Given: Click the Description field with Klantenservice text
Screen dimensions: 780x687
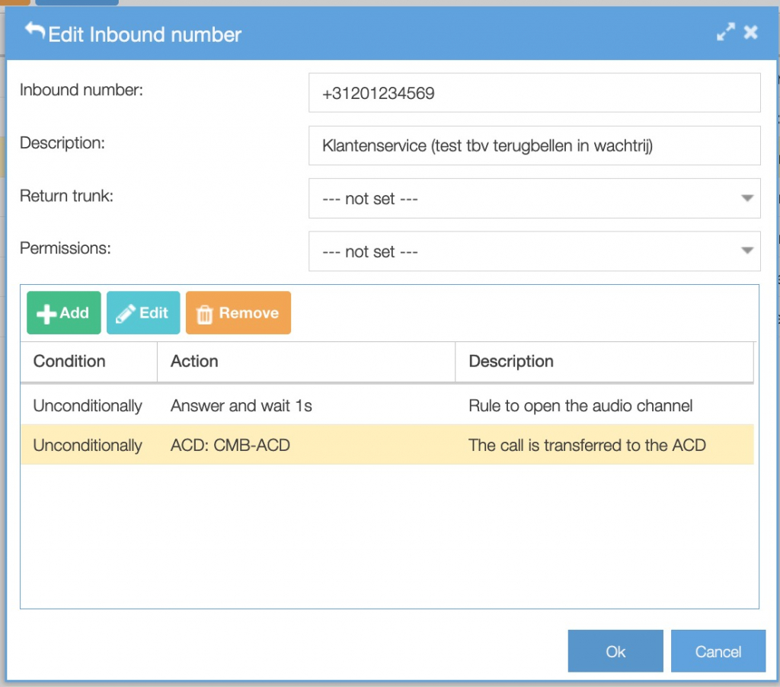Looking at the screenshot, I should point(533,145).
